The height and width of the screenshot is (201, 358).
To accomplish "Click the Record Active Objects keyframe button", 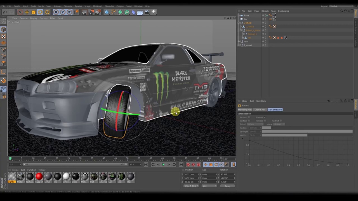I will [188, 165].
